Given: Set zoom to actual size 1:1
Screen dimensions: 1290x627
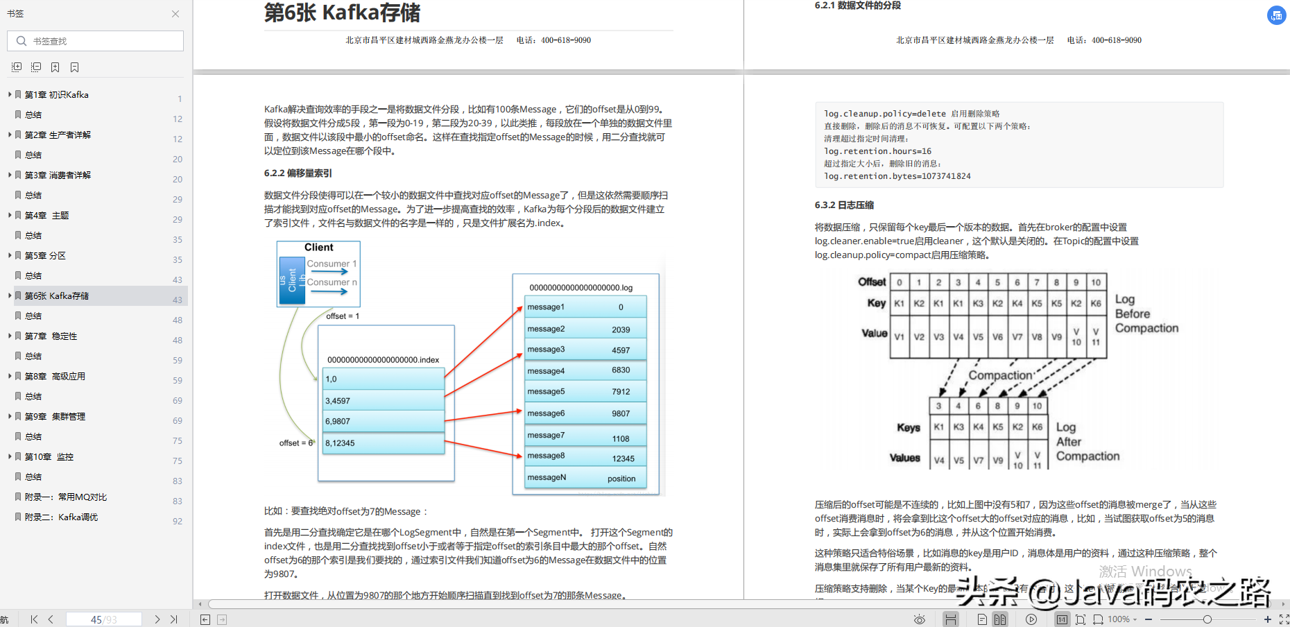Looking at the screenshot, I should point(1063,619).
